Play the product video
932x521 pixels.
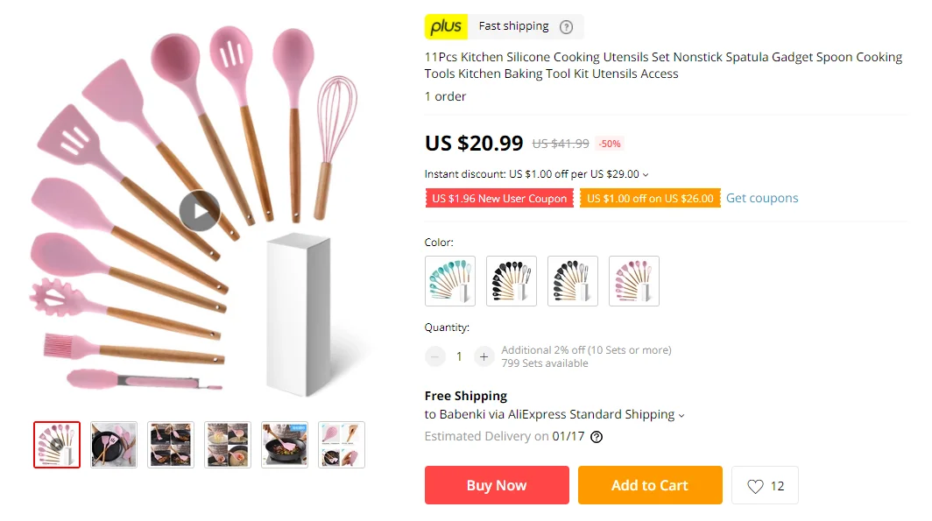pos(200,211)
